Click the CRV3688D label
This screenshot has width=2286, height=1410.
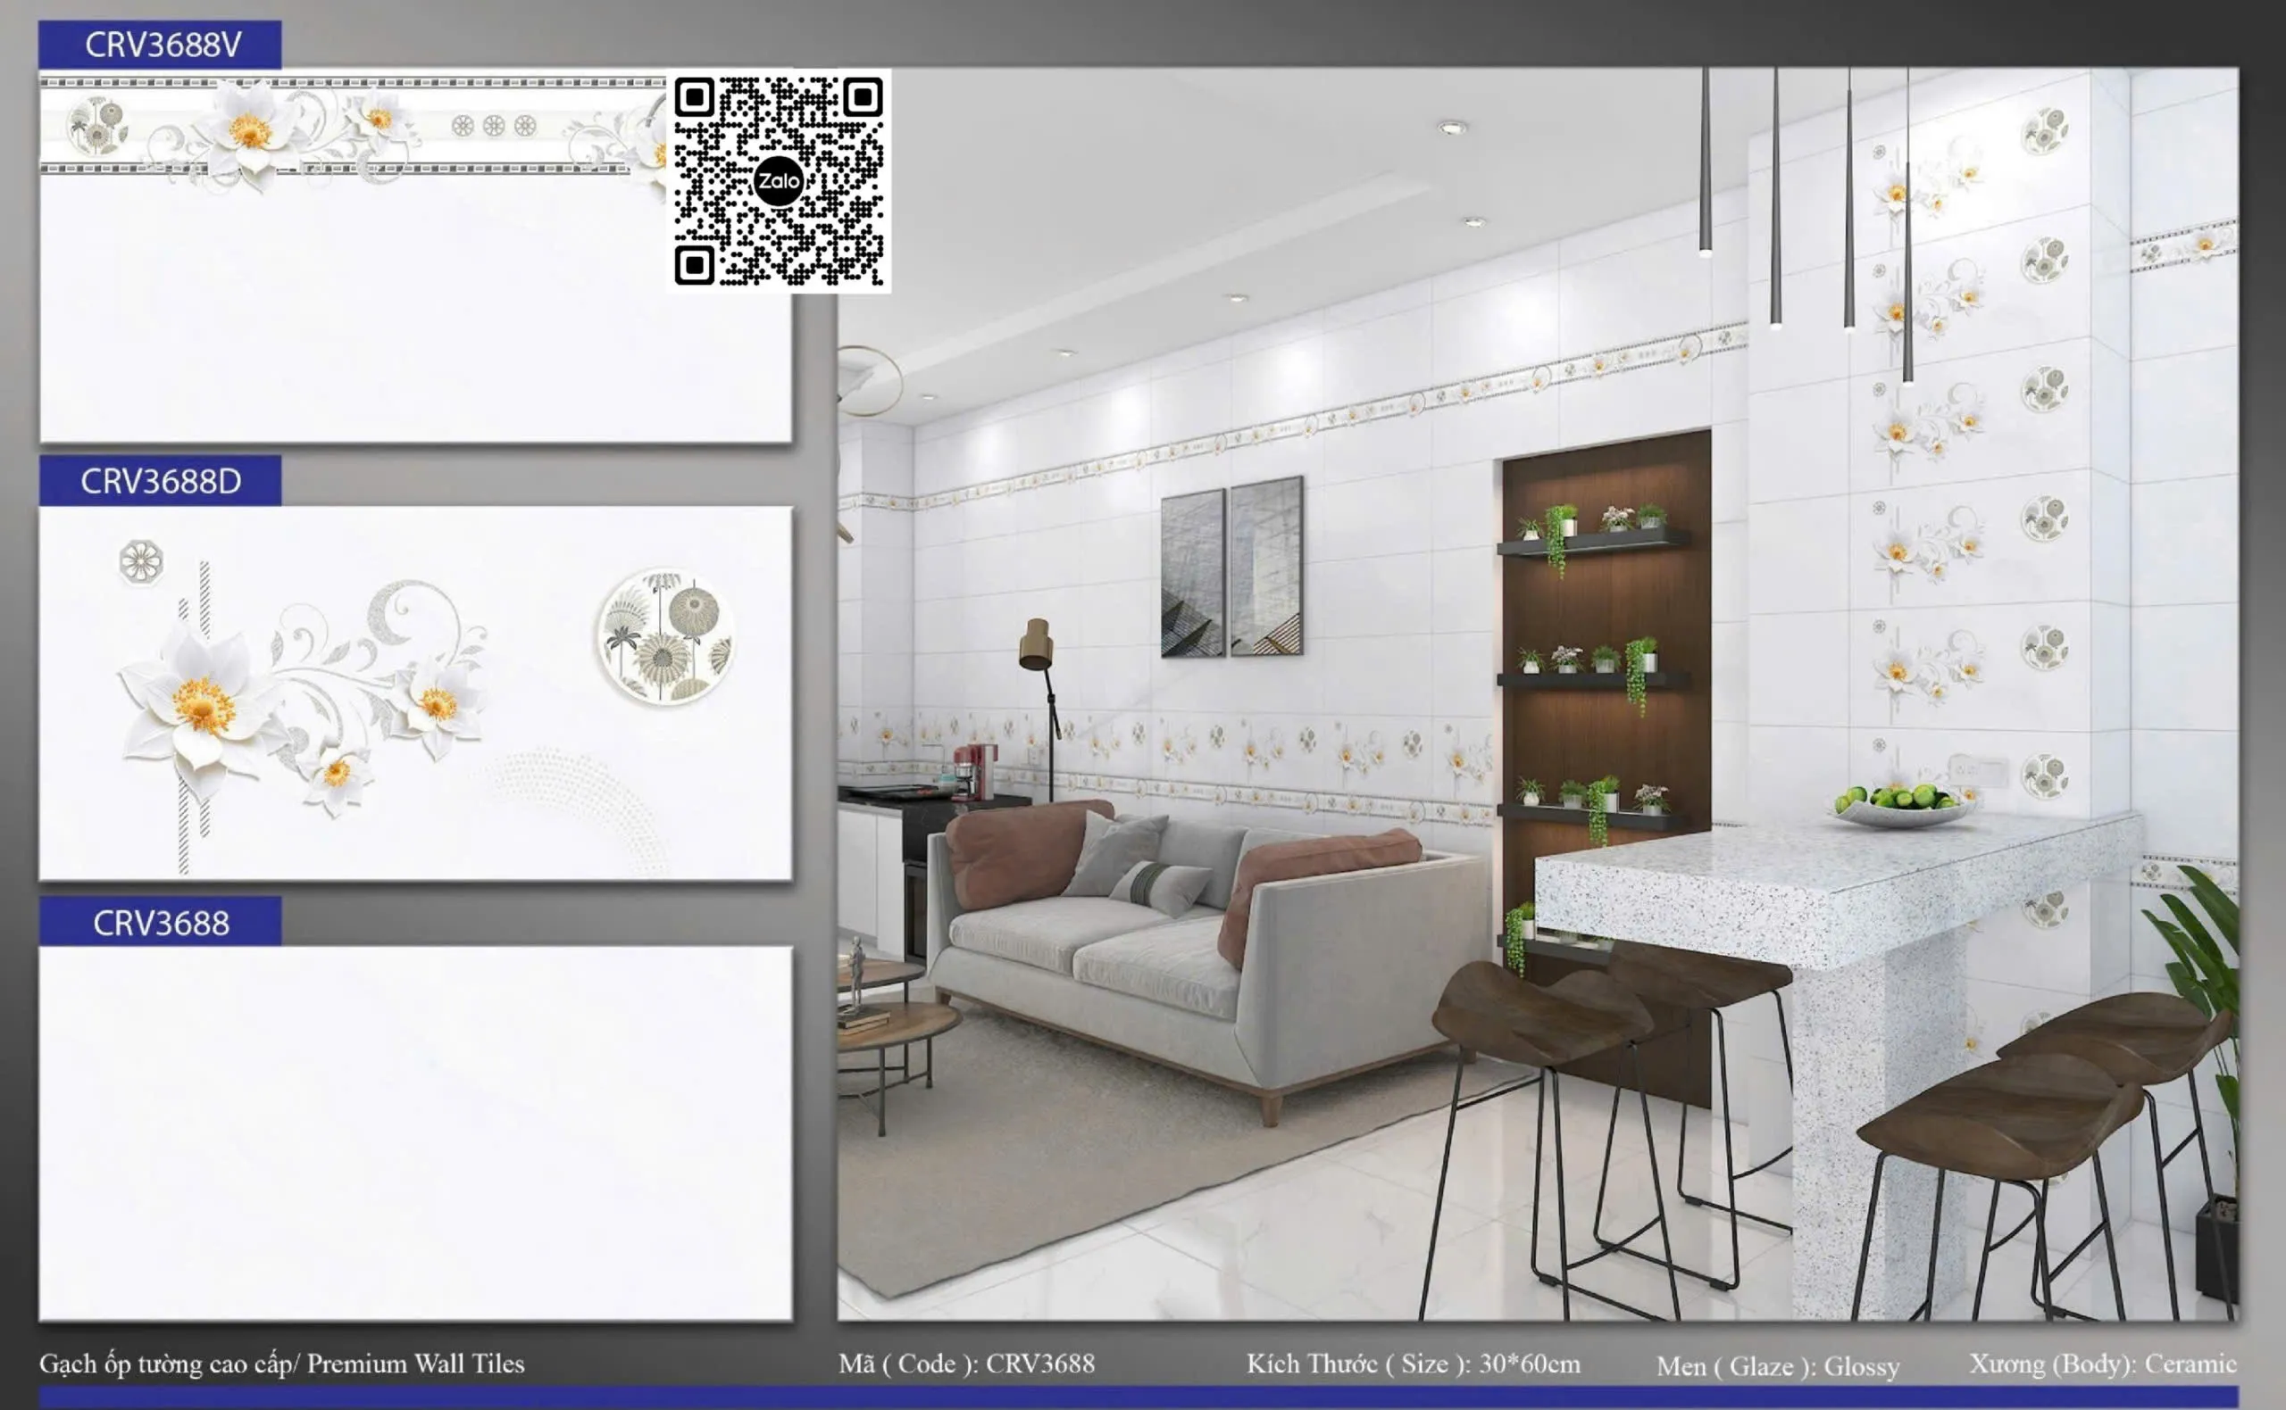click(x=160, y=480)
